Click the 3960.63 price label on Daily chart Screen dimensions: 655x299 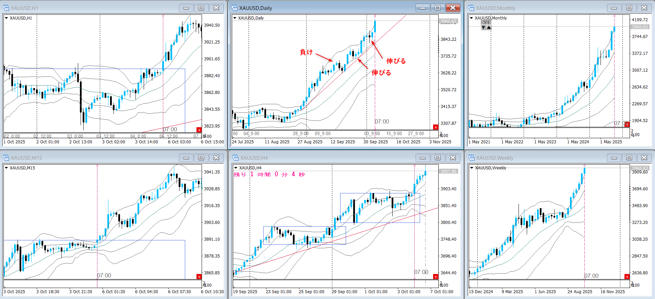(x=448, y=21)
